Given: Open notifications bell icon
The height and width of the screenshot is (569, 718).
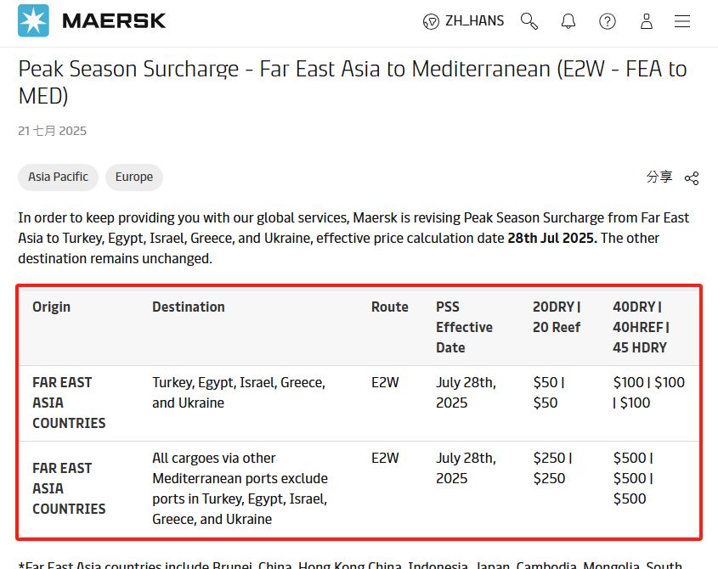Looking at the screenshot, I should (568, 21).
